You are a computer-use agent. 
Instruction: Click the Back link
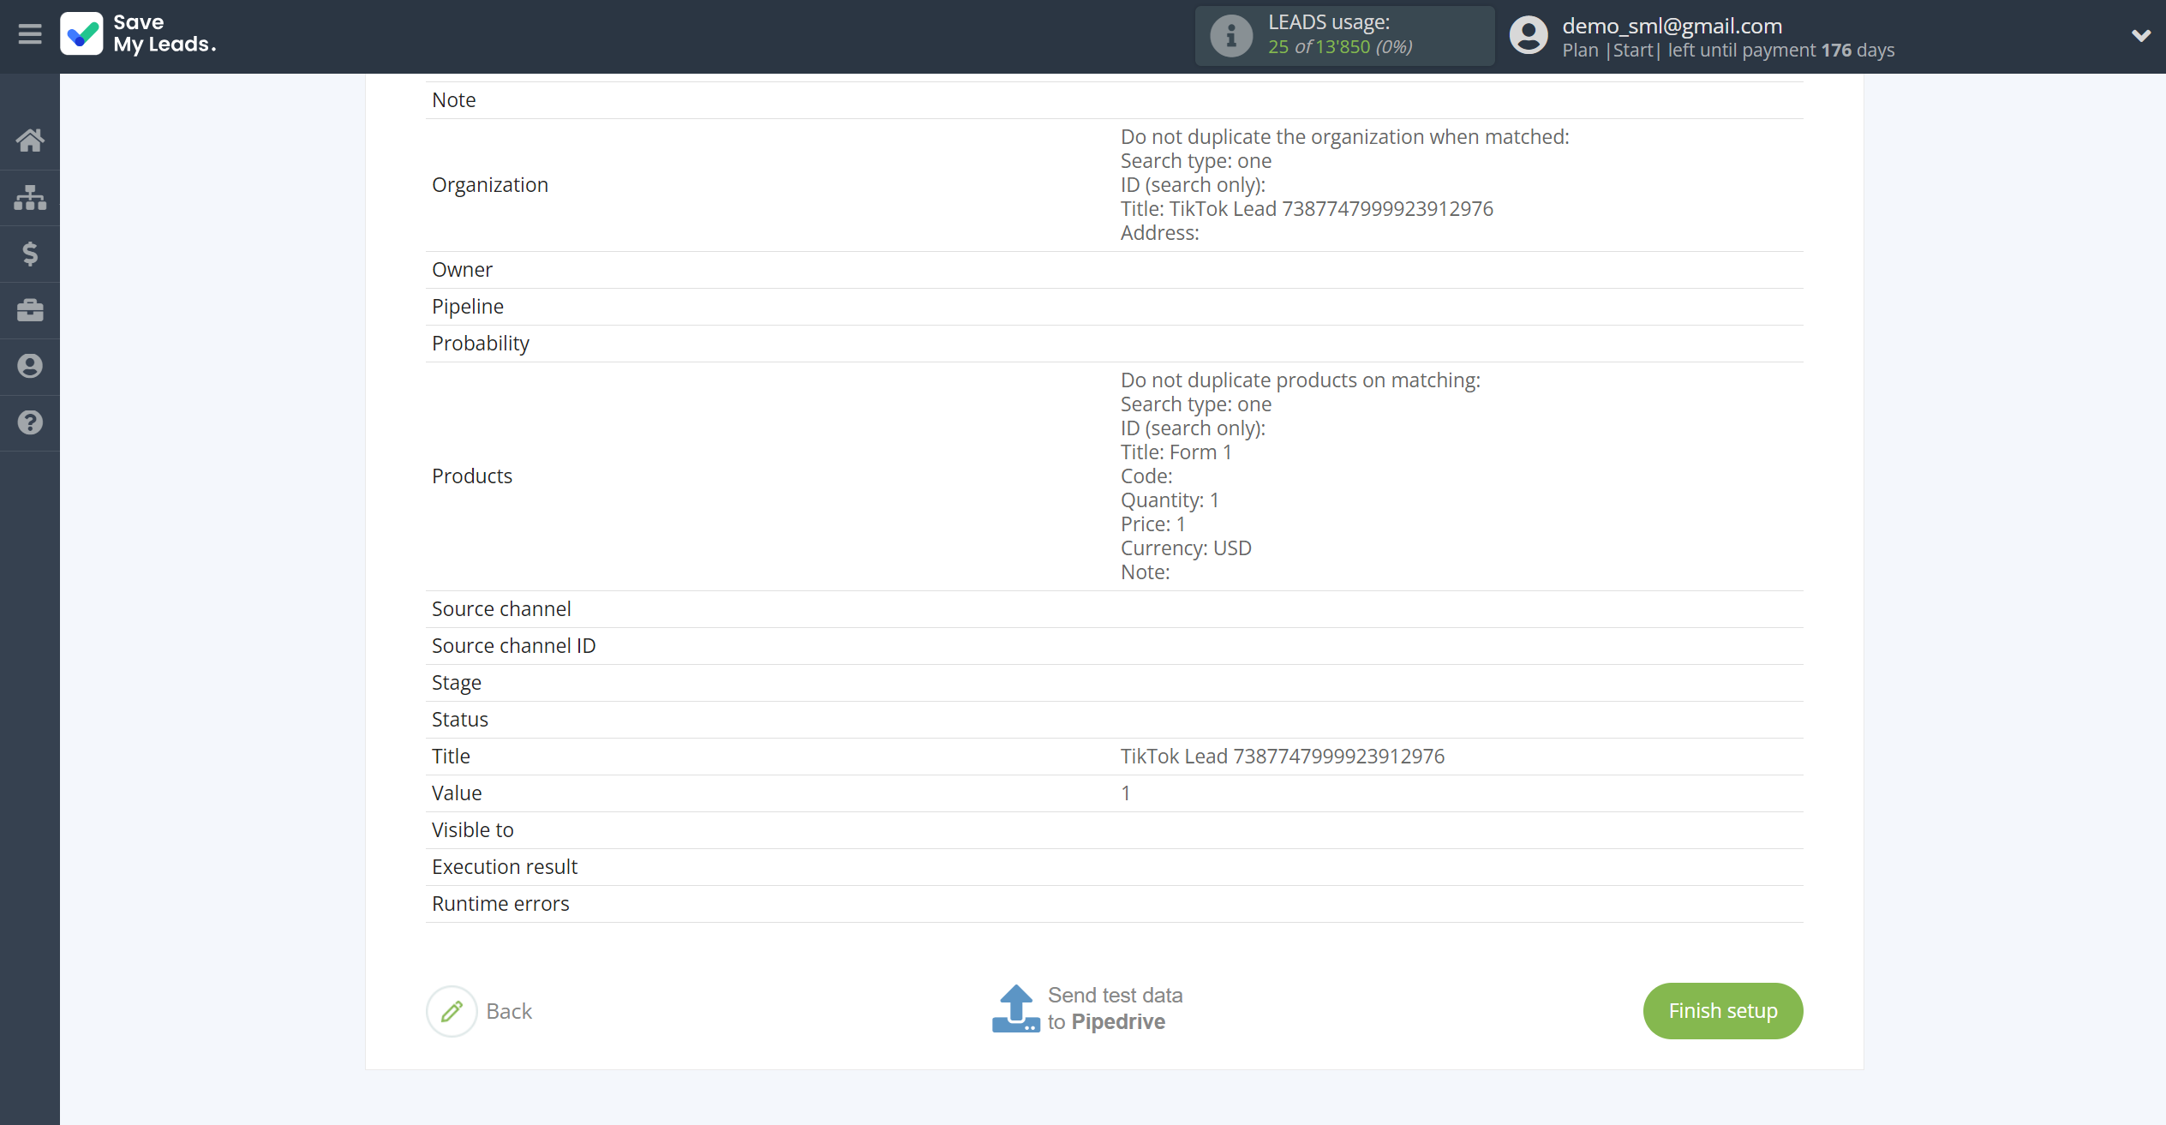point(509,1011)
